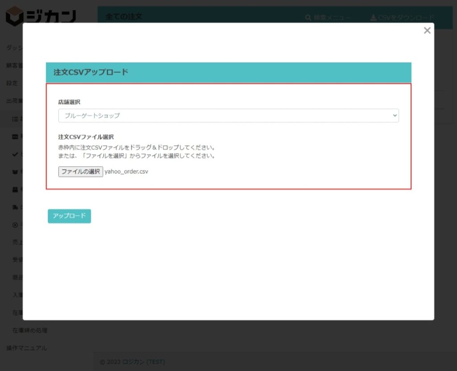The width and height of the screenshot is (457, 371).
Task: Click the 注文CSVアップロード header bar
Action: tap(228, 72)
